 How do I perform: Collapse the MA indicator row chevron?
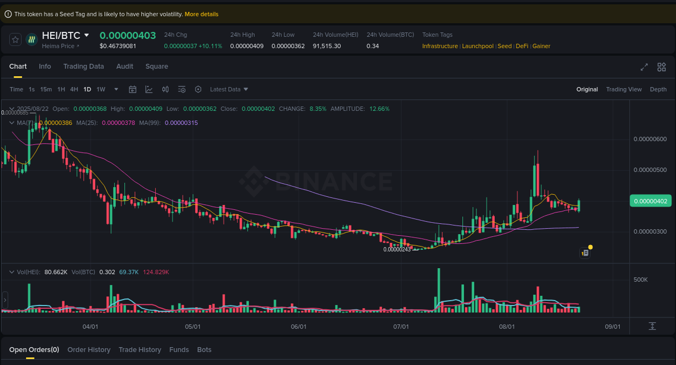click(12, 123)
